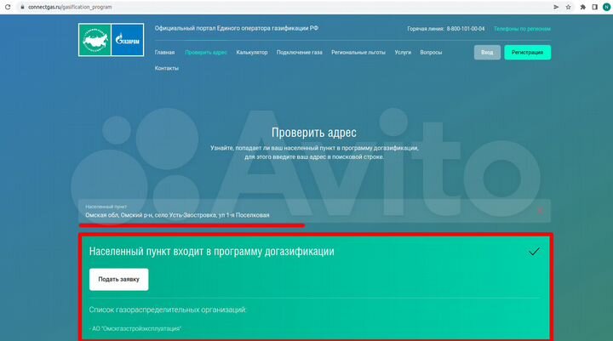Click the checkmark in the result panel
The height and width of the screenshot is (341, 613).
point(534,252)
